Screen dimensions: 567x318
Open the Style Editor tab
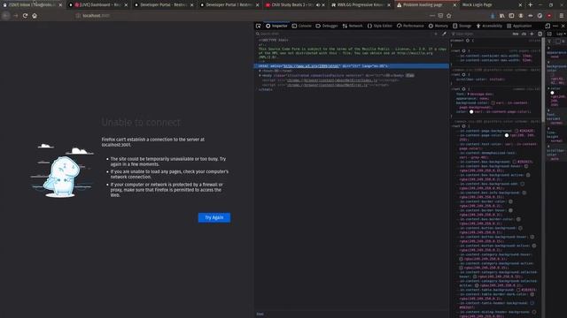380,26
